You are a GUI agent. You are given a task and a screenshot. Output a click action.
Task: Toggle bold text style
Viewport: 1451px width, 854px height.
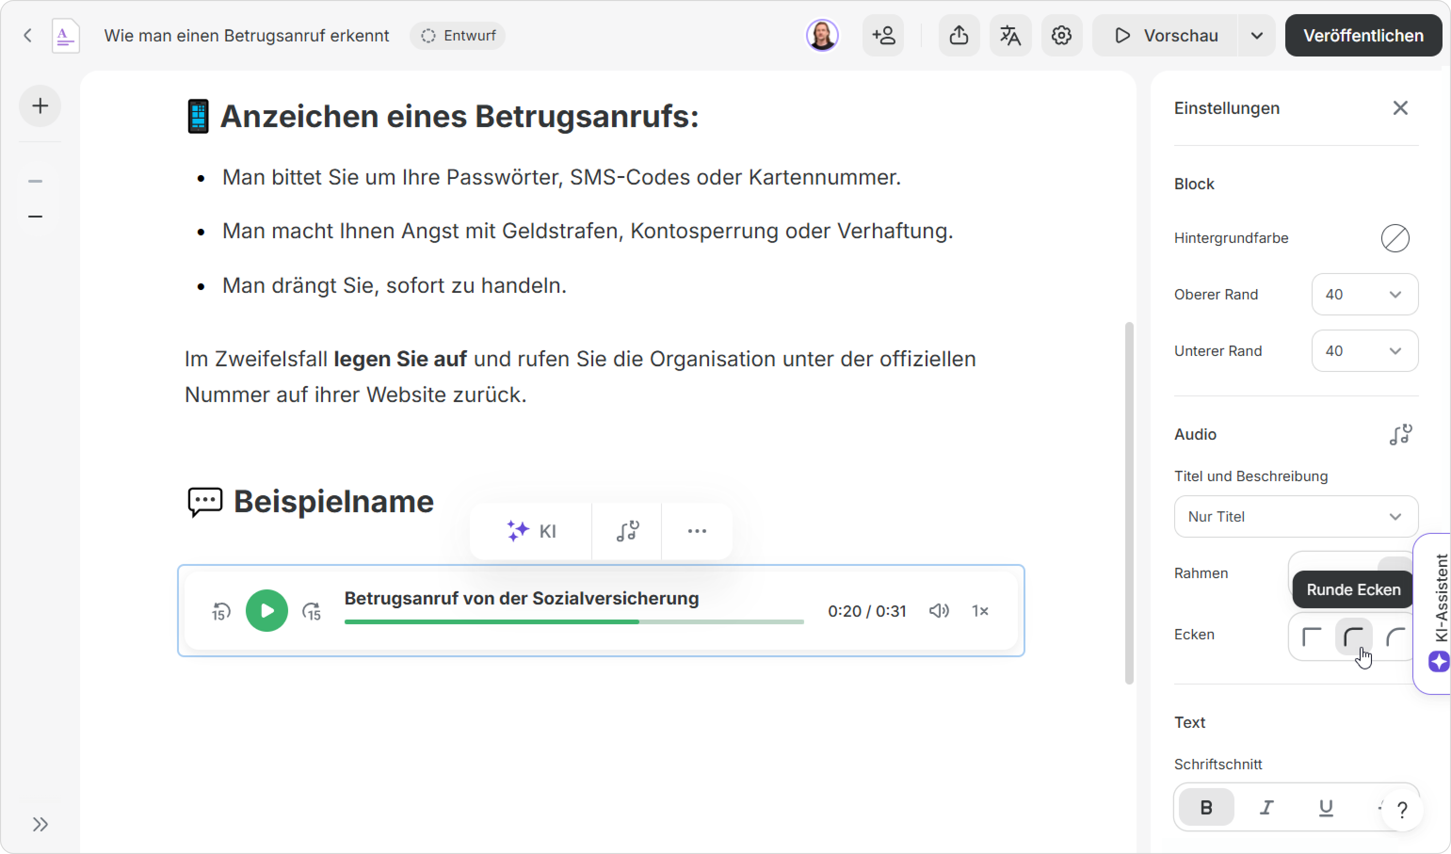tap(1206, 807)
